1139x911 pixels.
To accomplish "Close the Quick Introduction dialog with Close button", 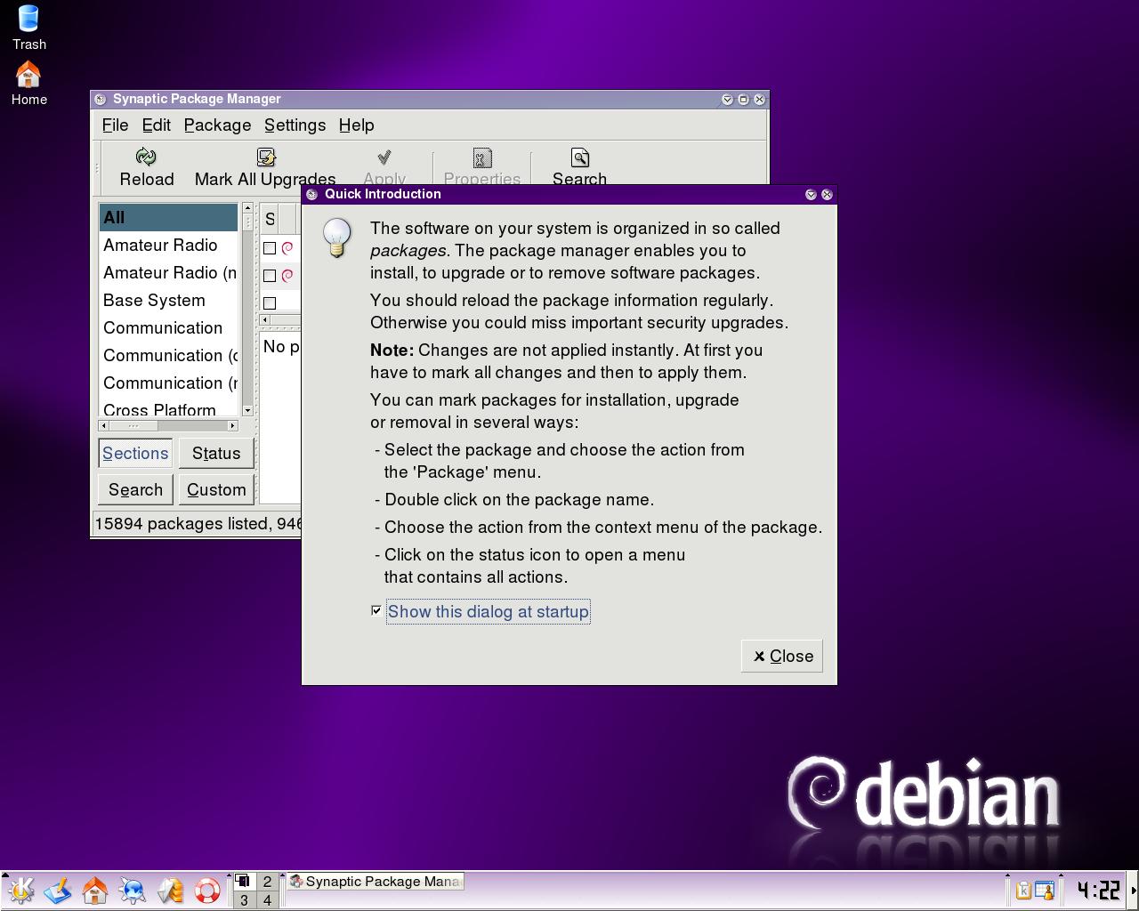I will 782,657.
